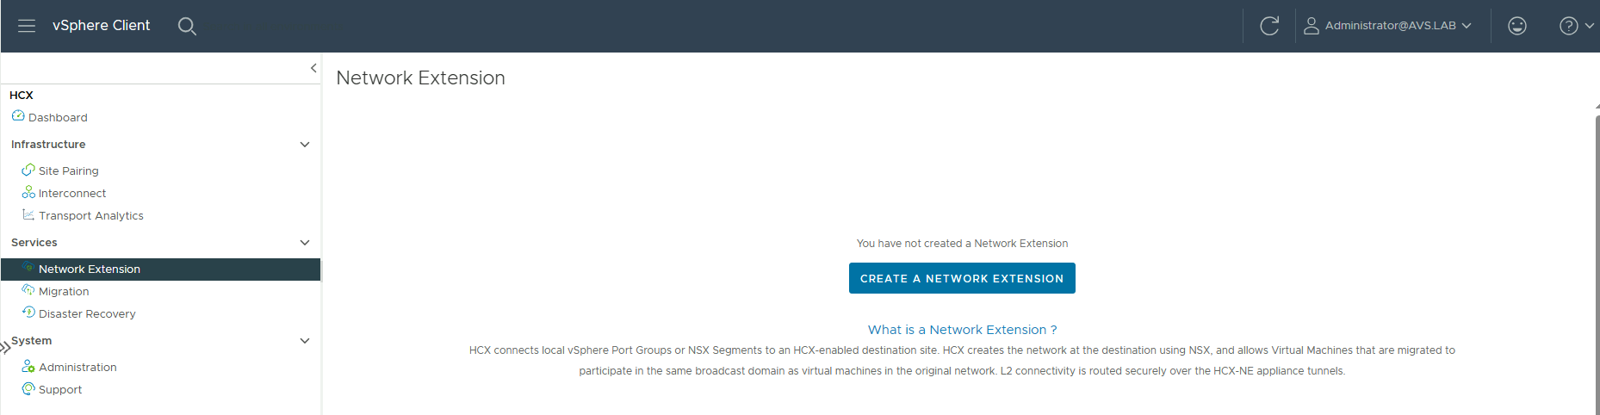Click the vSphere Client title
The image size is (1600, 415).
[101, 26]
